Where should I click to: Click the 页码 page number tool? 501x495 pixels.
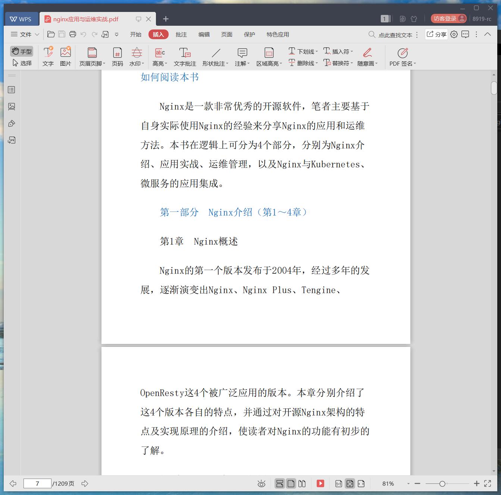tap(118, 57)
